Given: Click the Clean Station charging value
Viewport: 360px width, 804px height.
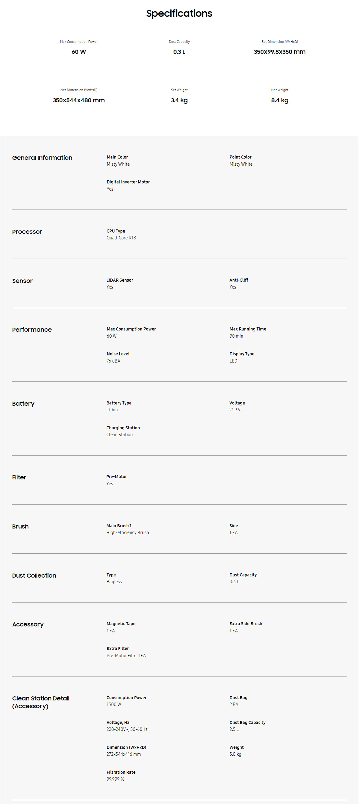Looking at the screenshot, I should pos(119,435).
